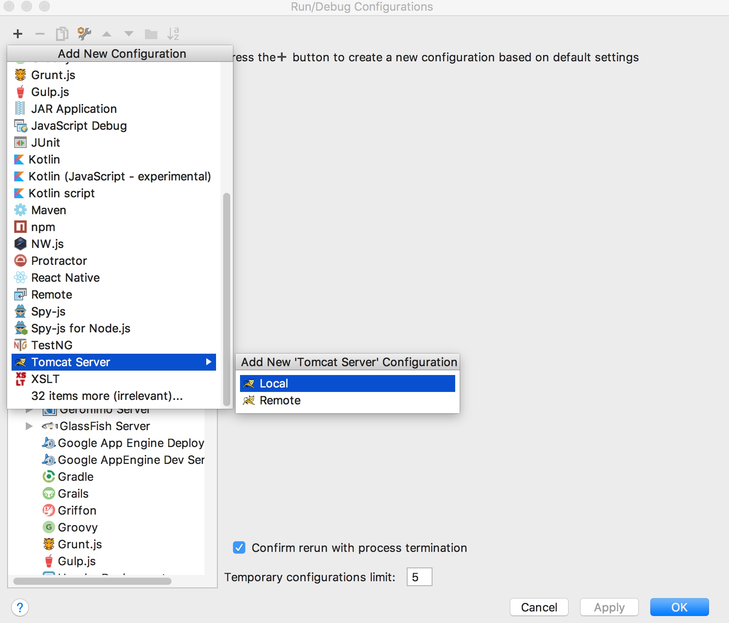
Task: Click the Move Up arrow icon
Action: tap(107, 34)
